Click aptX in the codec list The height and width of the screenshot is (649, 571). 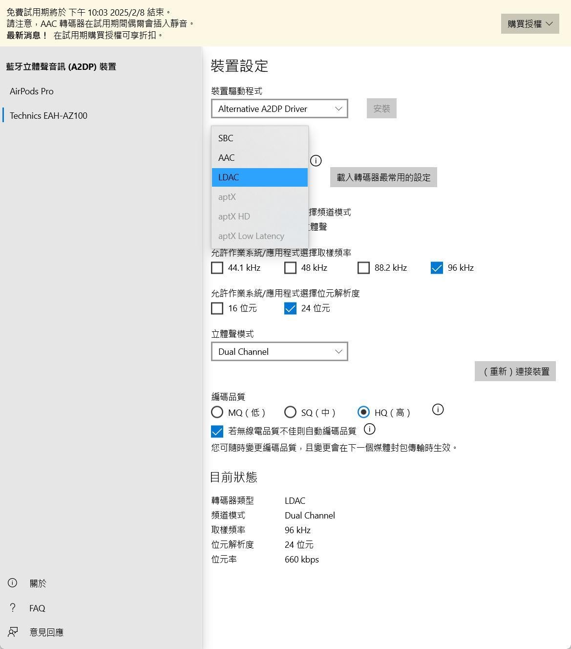tap(260, 197)
